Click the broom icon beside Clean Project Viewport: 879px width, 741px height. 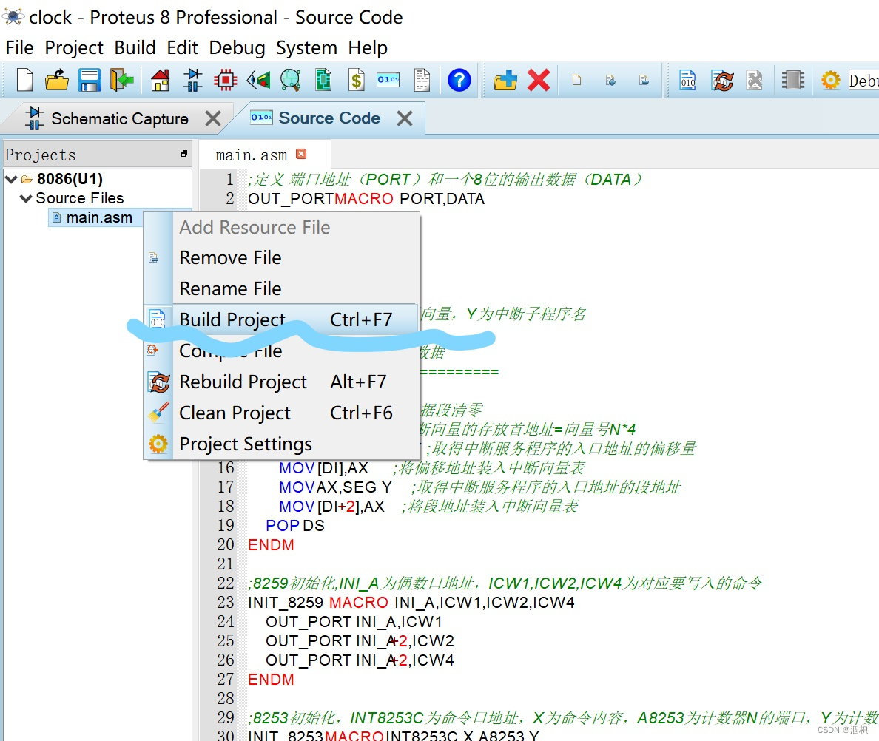pos(158,413)
